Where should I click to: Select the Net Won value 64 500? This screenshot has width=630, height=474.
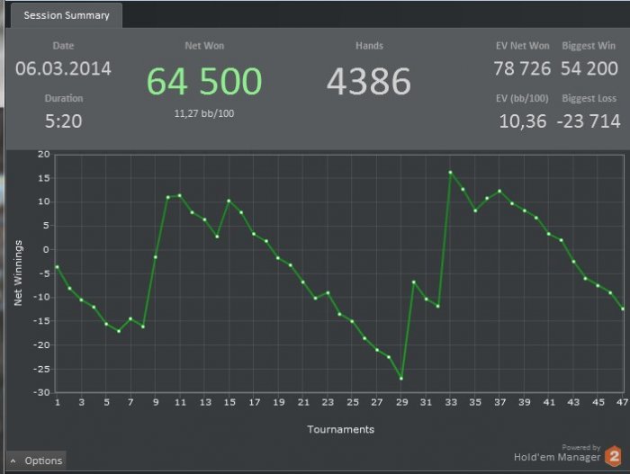(204, 81)
